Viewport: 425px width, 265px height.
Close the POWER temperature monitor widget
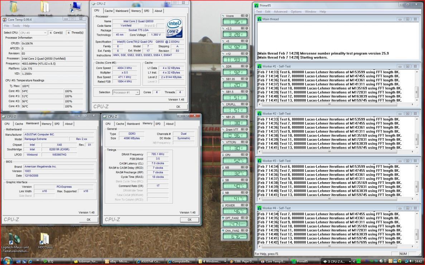click(247, 205)
